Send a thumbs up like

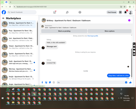pyautogui.click(x=130, y=82)
